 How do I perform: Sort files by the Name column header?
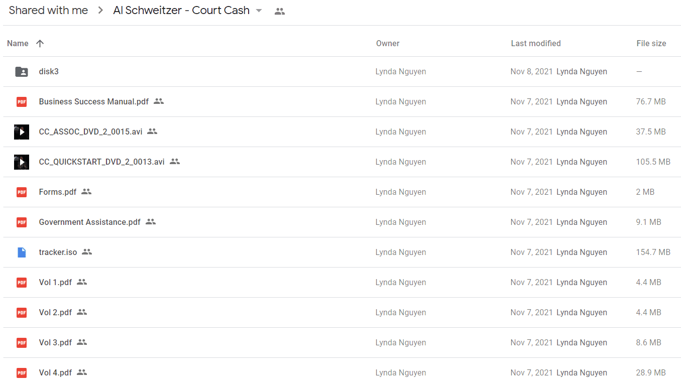click(18, 44)
